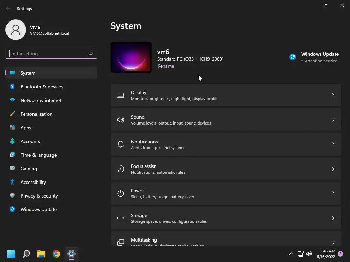Viewport: 350px width, 262px height.
Task: Open Display settings via its chevron
Action: 333,96
